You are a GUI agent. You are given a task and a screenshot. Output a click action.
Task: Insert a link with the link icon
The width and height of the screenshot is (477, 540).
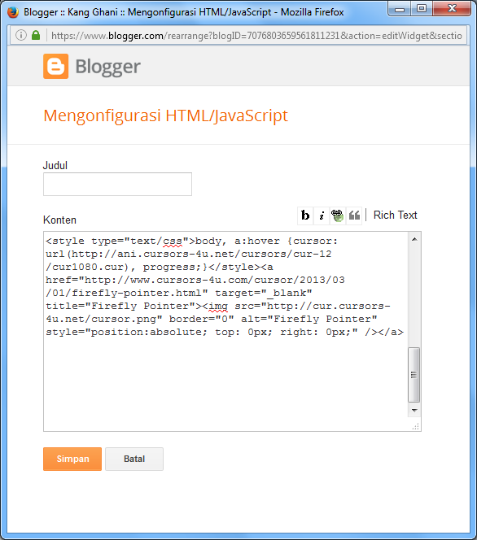point(338,216)
